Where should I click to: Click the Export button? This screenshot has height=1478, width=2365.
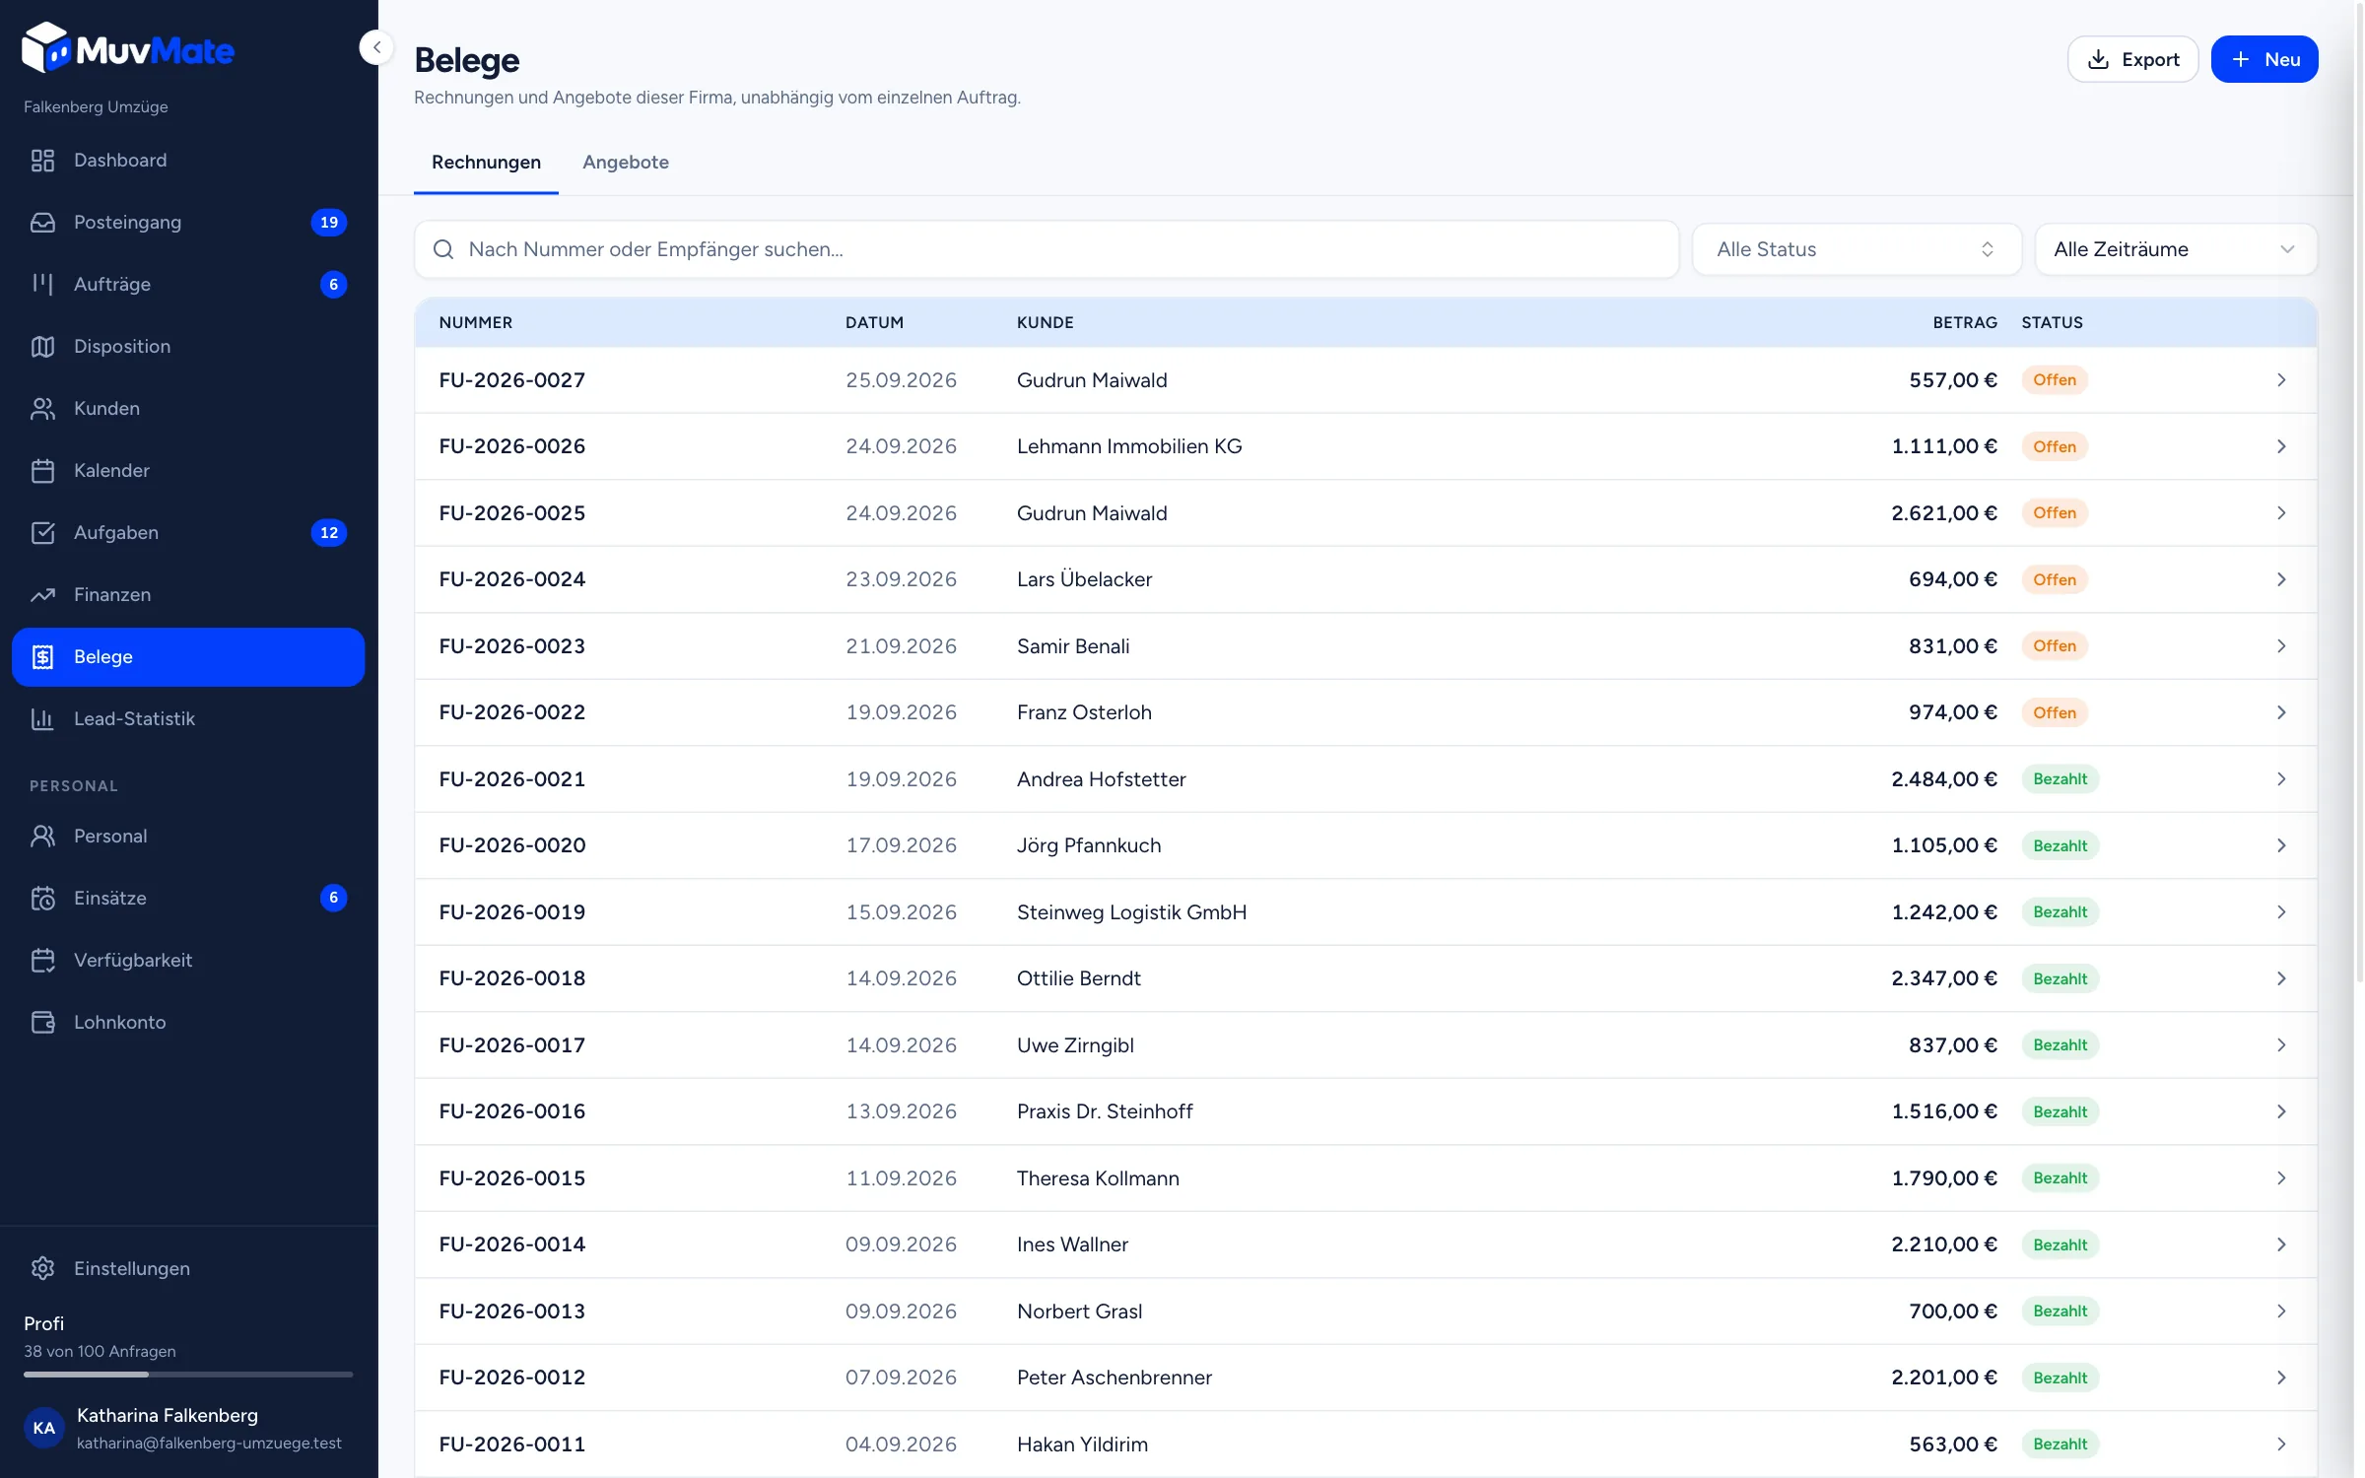pyautogui.click(x=2132, y=59)
